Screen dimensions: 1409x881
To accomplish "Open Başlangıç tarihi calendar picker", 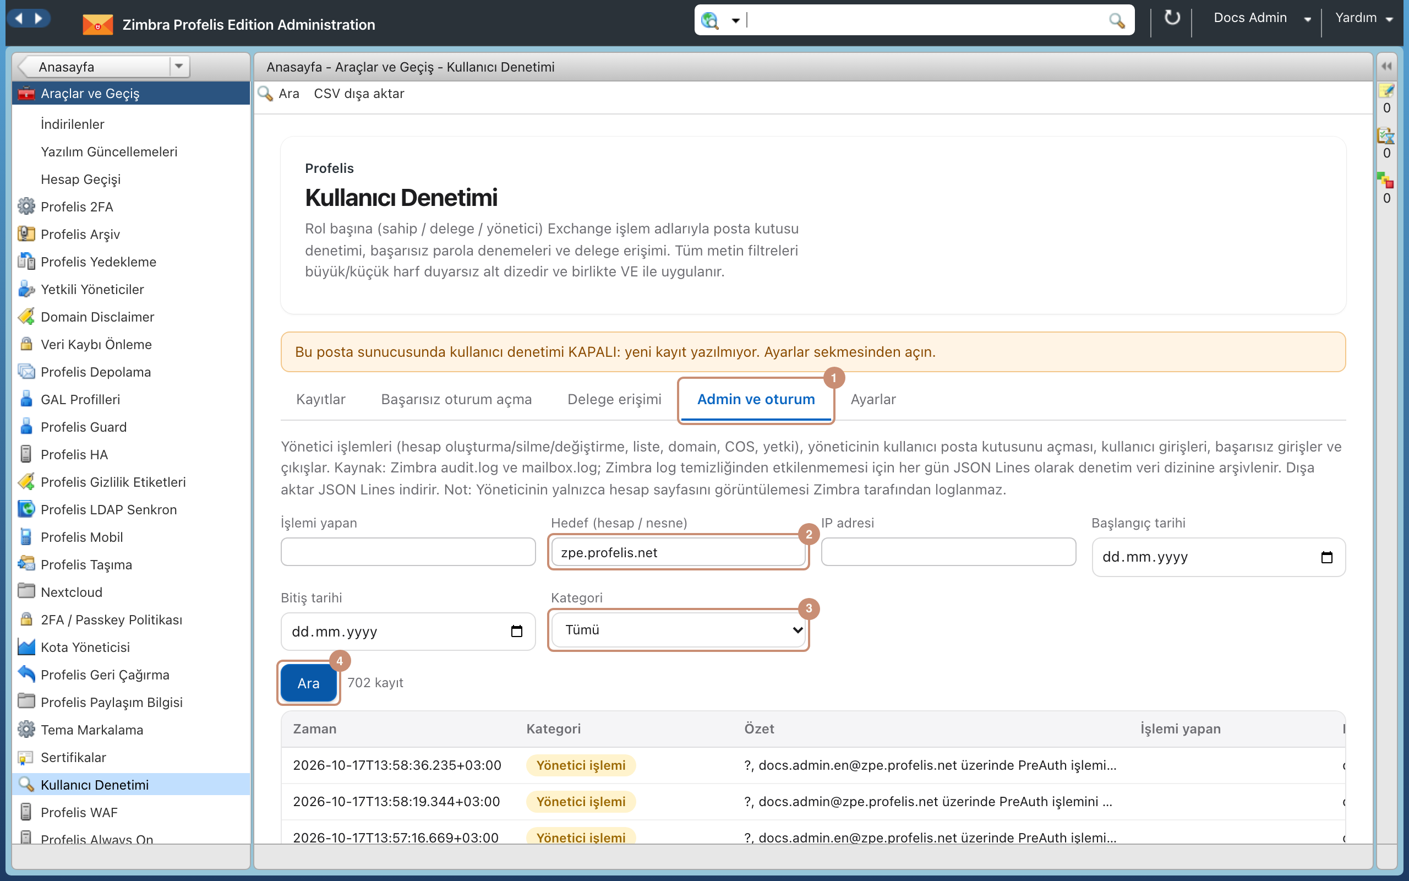I will coord(1327,558).
